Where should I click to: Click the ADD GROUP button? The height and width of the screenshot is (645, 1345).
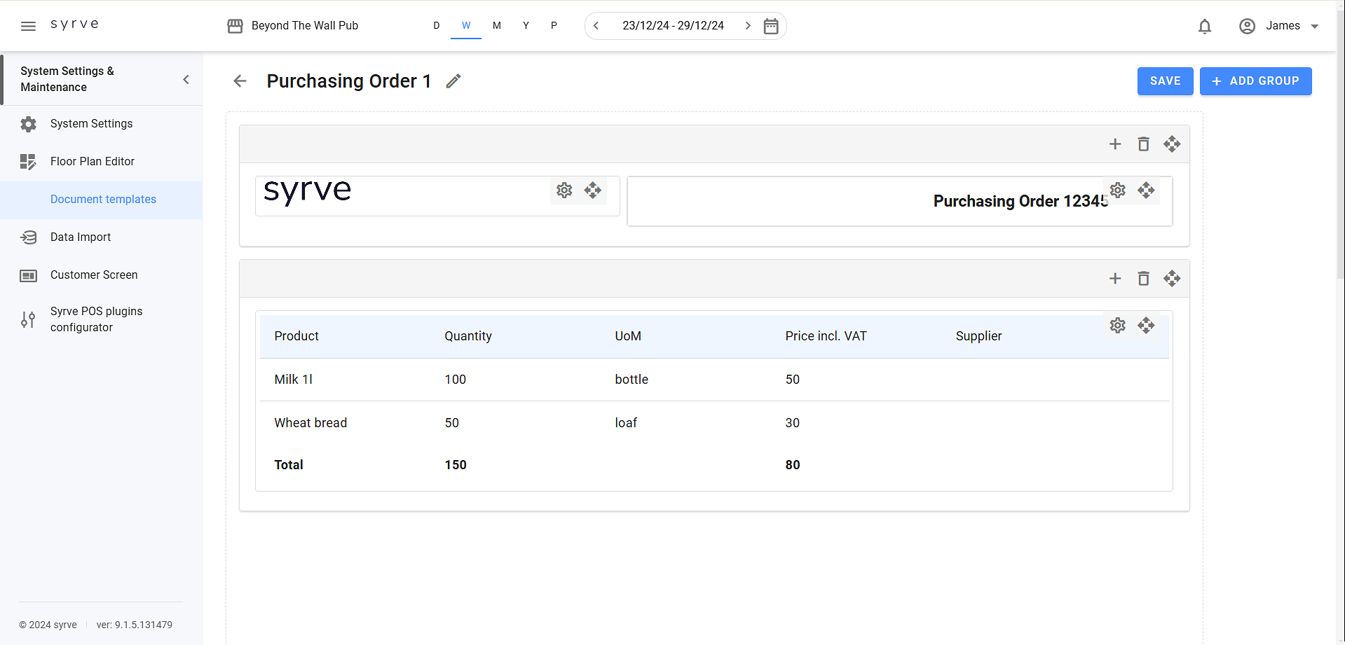pyautogui.click(x=1255, y=81)
